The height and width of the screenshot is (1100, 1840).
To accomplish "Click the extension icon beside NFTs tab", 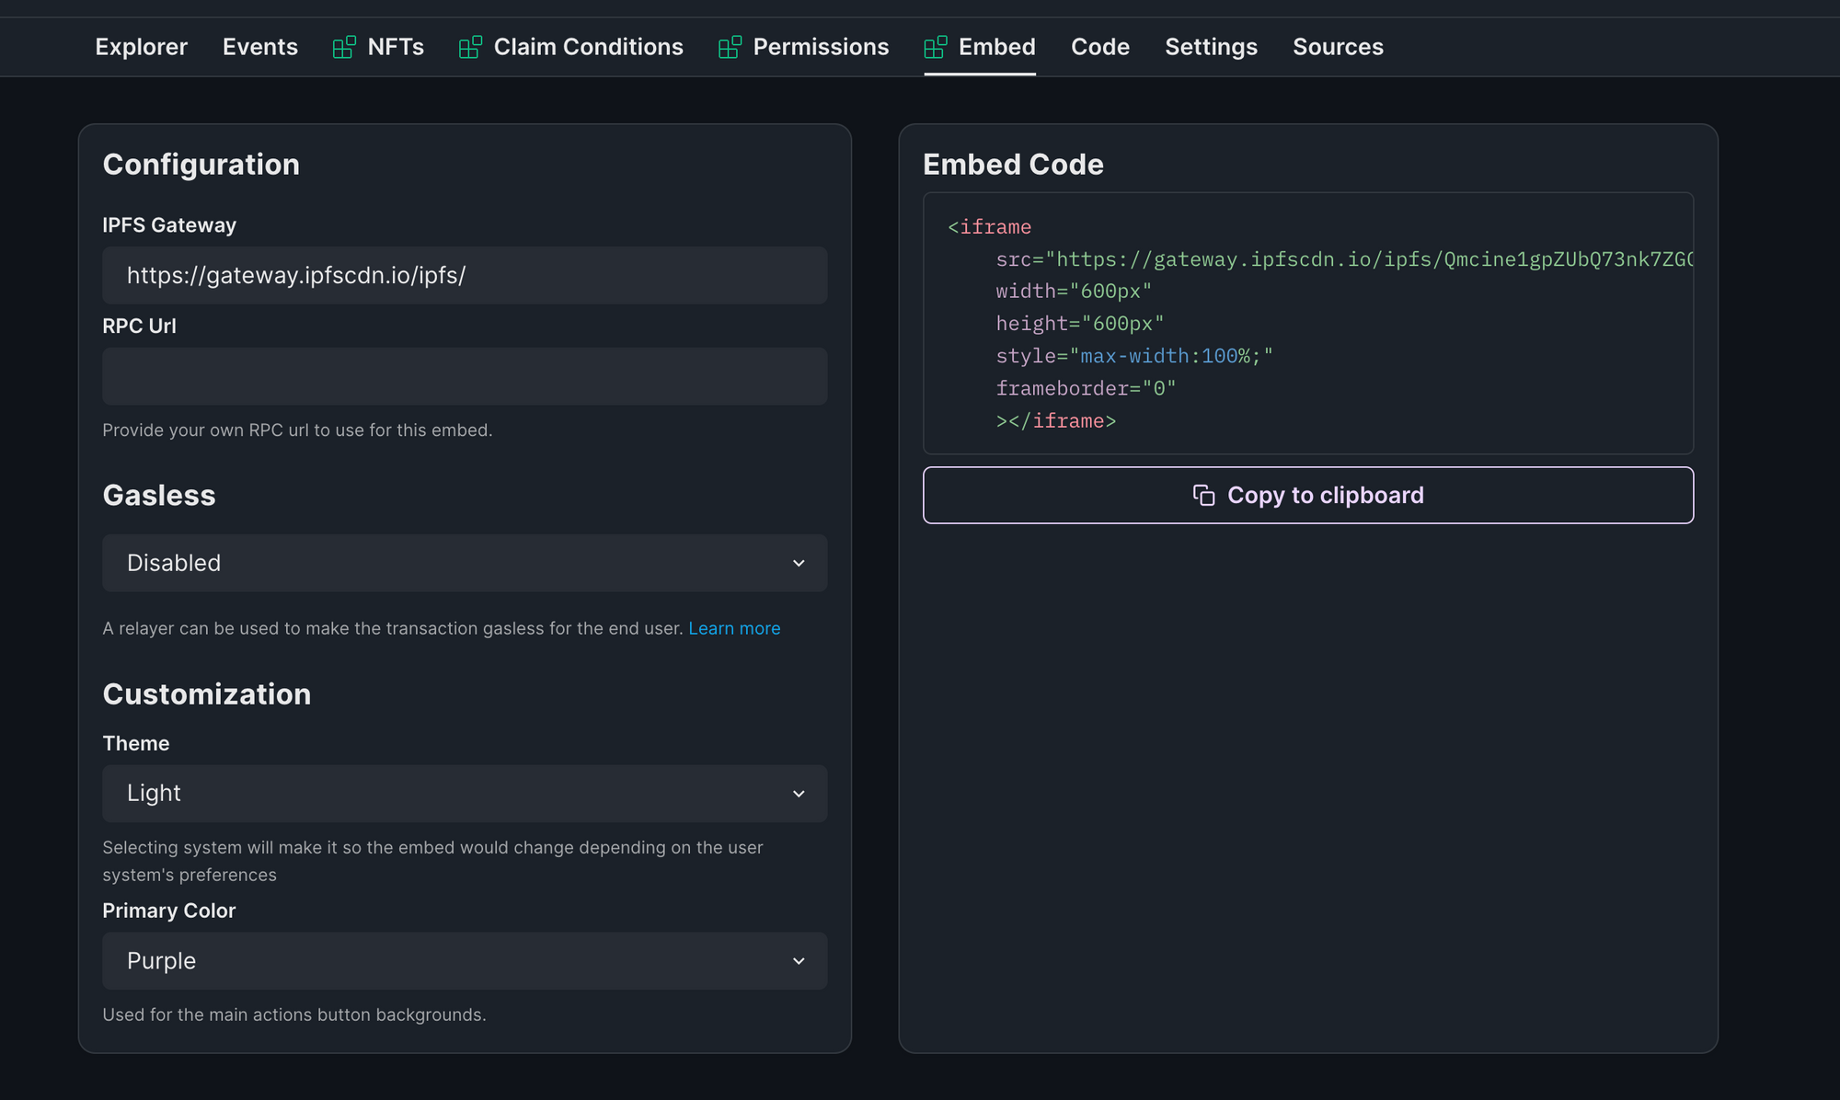I will (x=344, y=47).
